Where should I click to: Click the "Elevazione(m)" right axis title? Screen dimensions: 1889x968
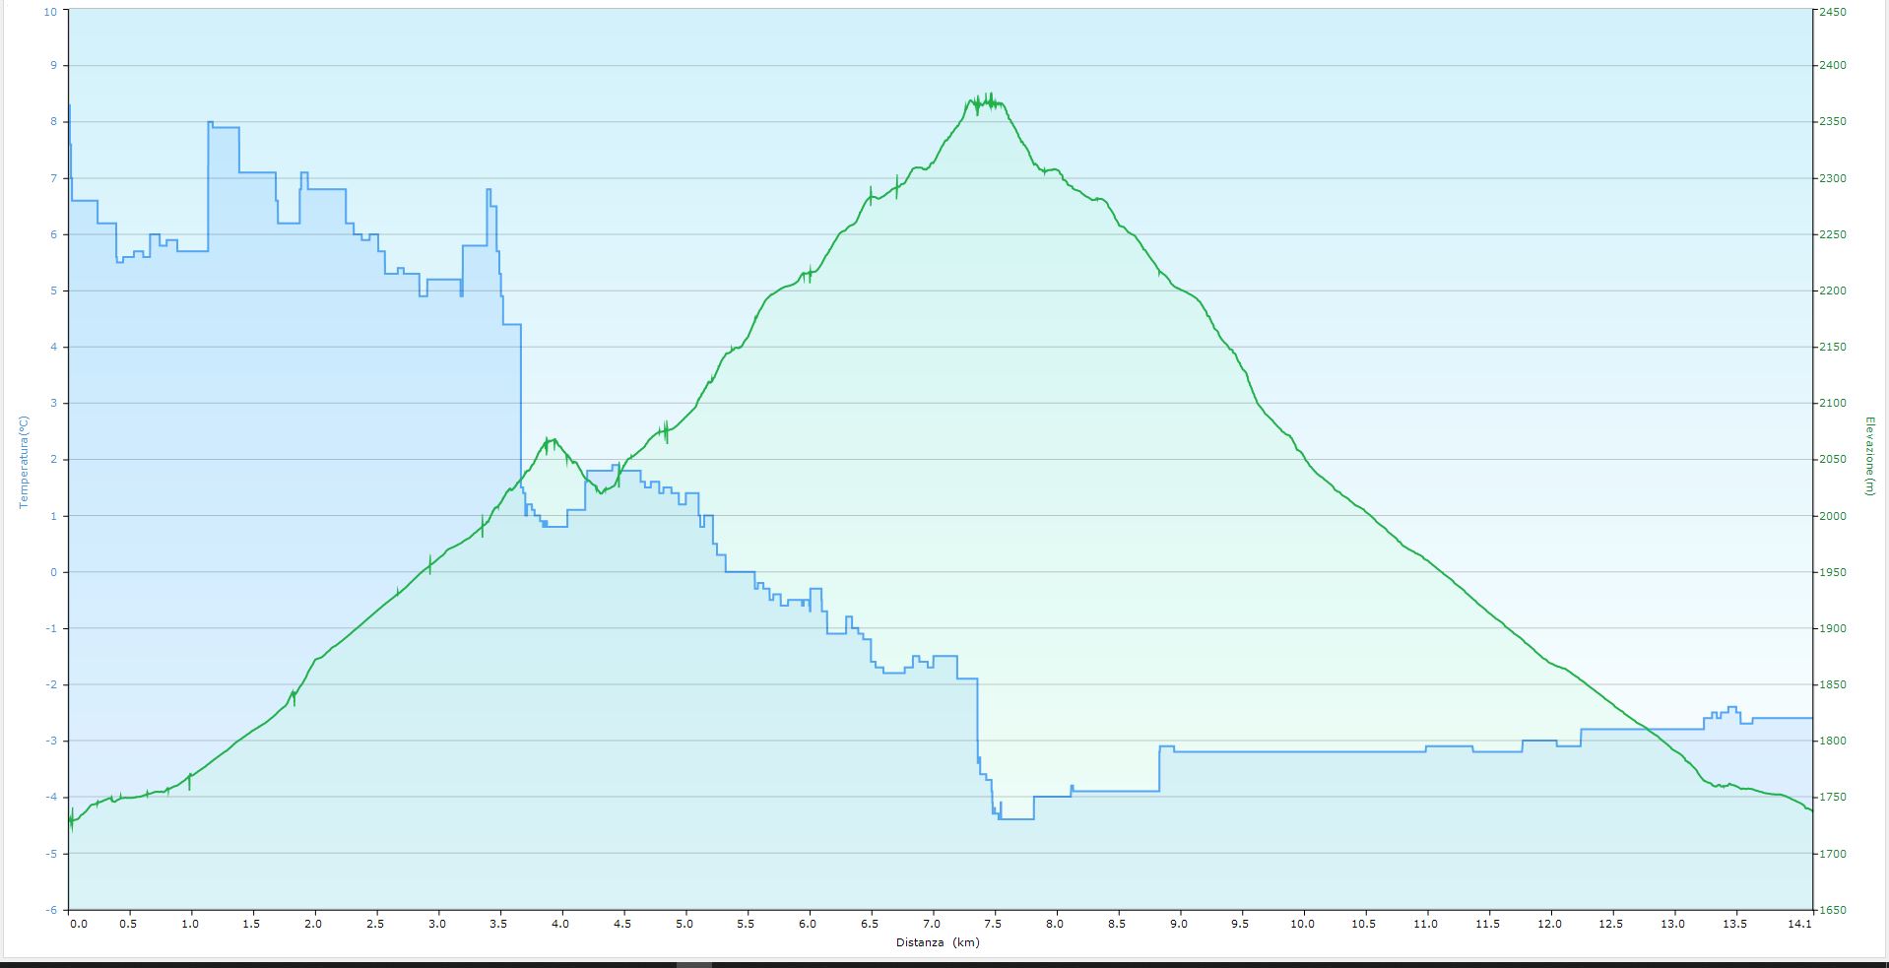(1868, 456)
